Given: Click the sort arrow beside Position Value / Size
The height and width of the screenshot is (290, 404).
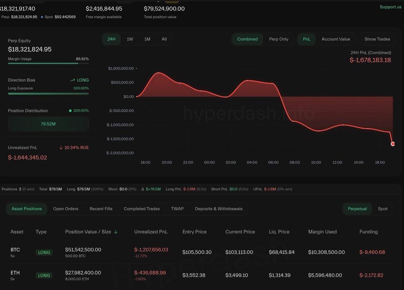Looking at the screenshot, I should click(115, 232).
